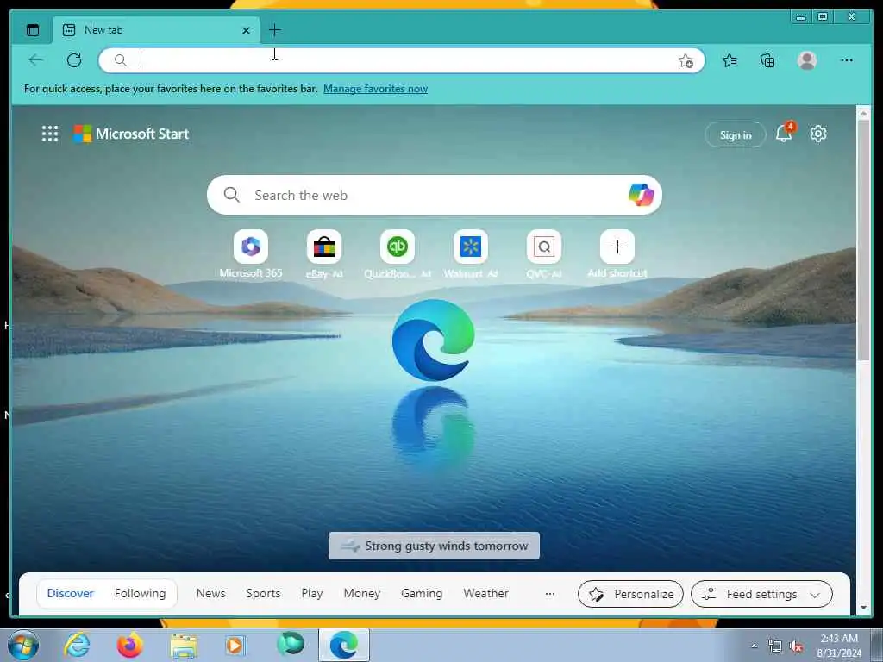Select the New tab tab
Image resolution: width=883 pixels, height=662 pixels.
tap(156, 30)
